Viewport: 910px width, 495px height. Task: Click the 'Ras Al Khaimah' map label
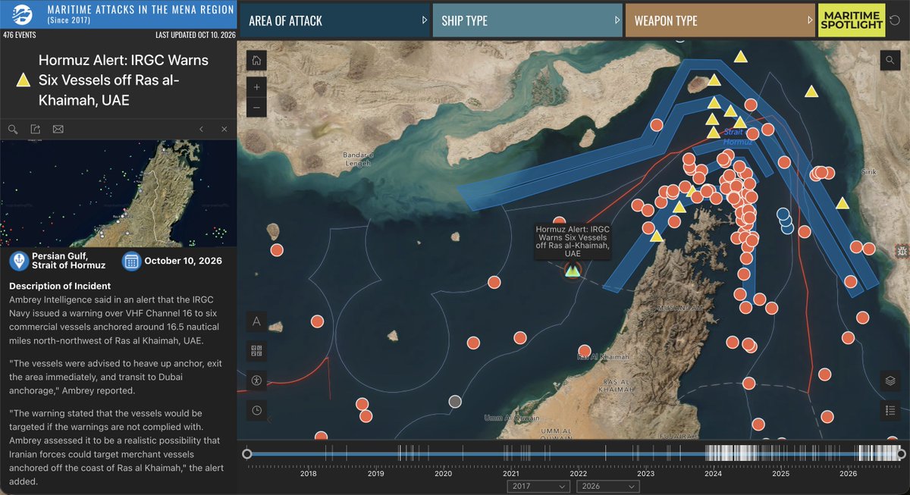pos(604,356)
